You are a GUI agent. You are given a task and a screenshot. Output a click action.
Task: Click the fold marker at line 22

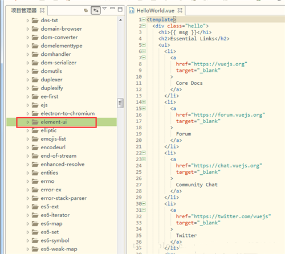pyautogui.click(x=144, y=153)
